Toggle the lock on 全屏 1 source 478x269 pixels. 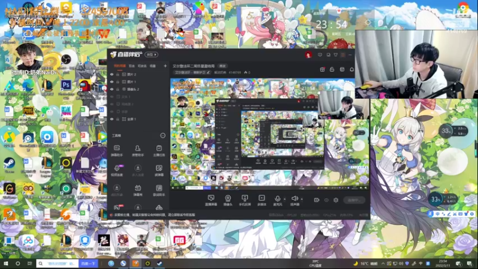pos(118,119)
